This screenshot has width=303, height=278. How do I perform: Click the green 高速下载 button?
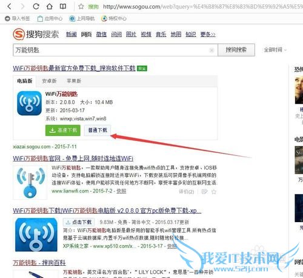63,130
